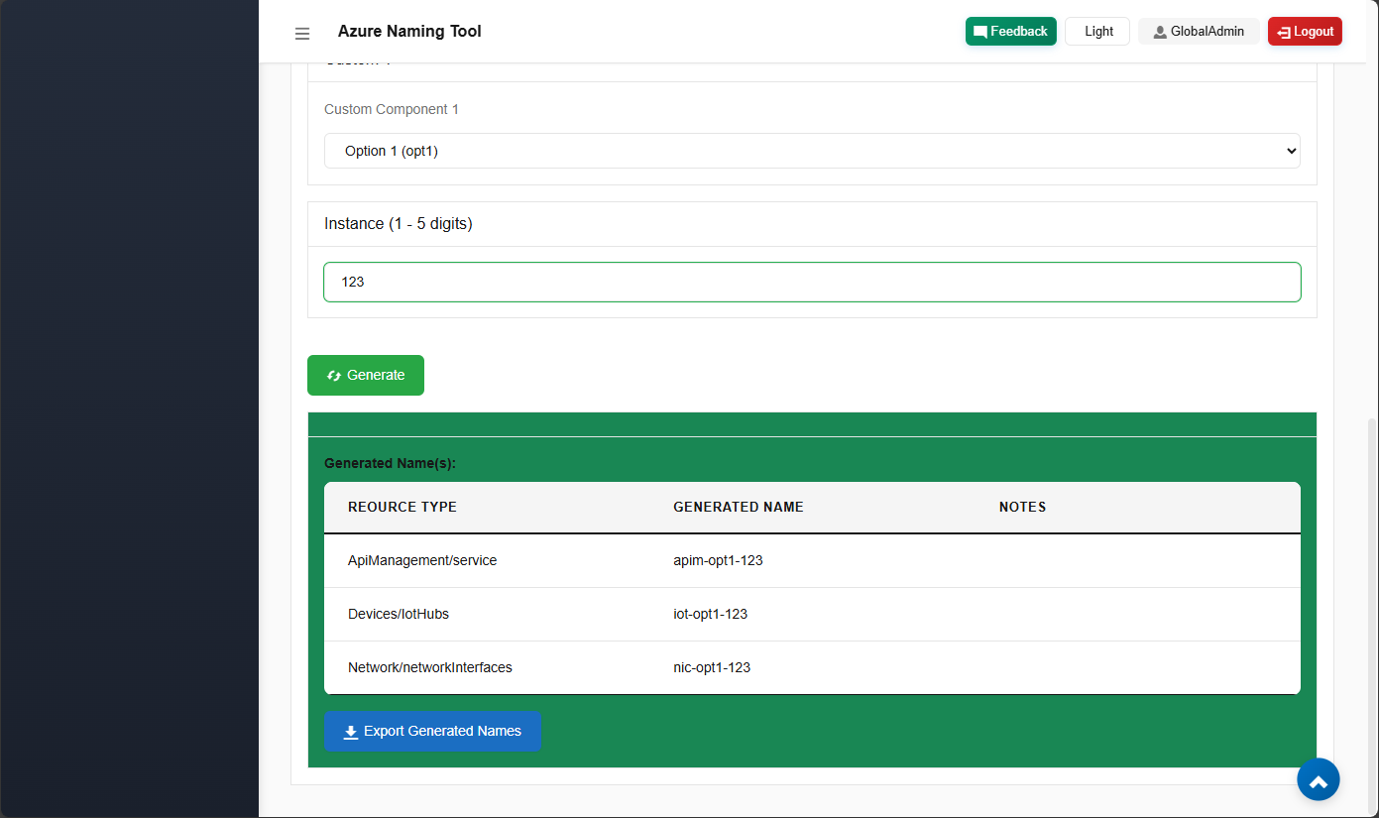
Task: Expand the Custom Component 1 dropdown
Action: pos(811,151)
